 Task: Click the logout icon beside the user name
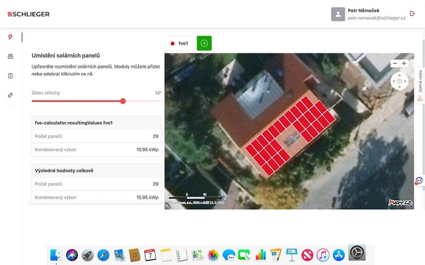(413, 13)
